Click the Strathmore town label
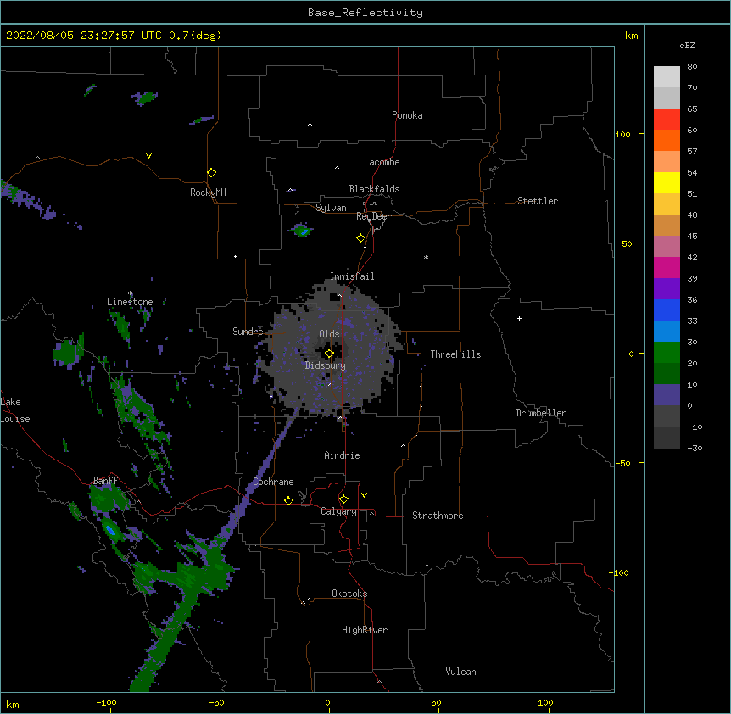The width and height of the screenshot is (731, 714). (438, 516)
